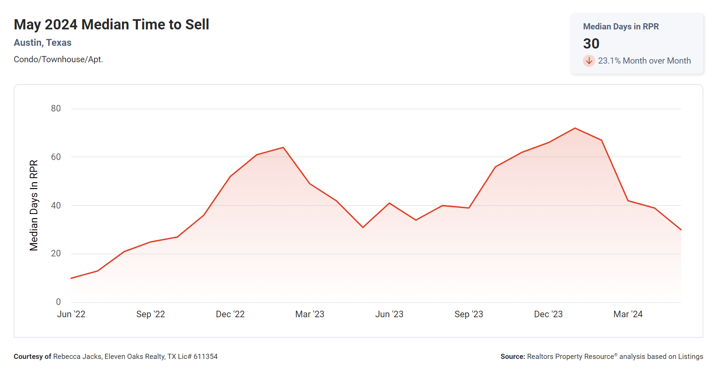Screen dimensions: 717x376
Task: Click the 80 y-axis tick label
Action: click(x=56, y=109)
